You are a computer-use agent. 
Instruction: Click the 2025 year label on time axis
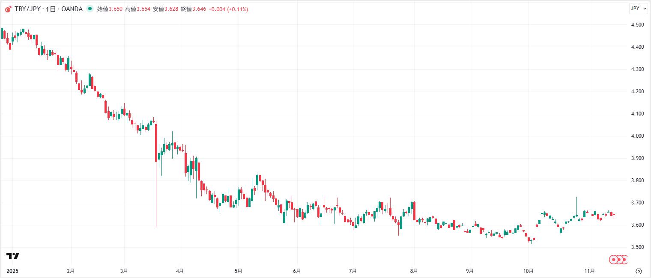click(x=12, y=271)
